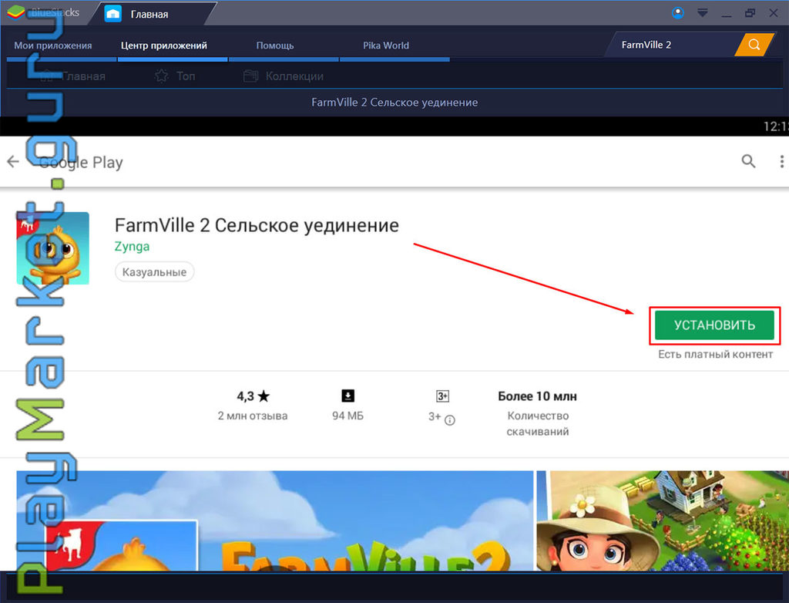789x603 pixels.
Task: Open the BlueStacks dropdown menu arrow
Action: tap(703, 13)
